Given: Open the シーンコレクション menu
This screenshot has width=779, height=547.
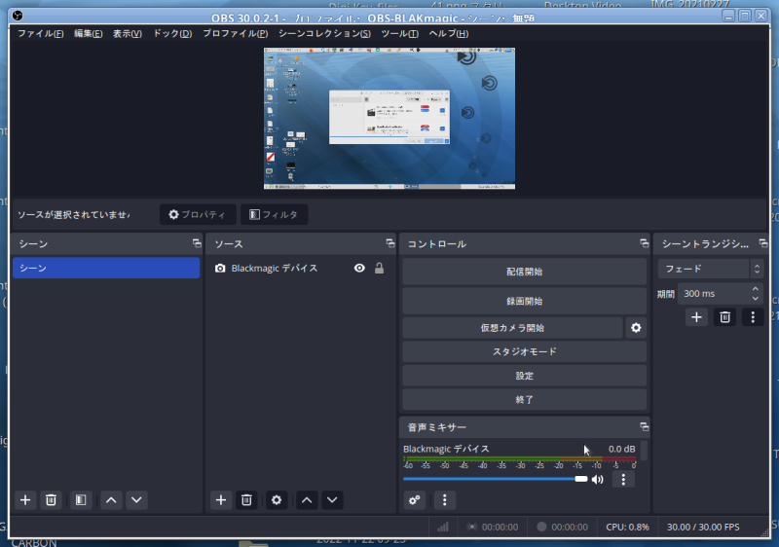Looking at the screenshot, I should pos(324,33).
